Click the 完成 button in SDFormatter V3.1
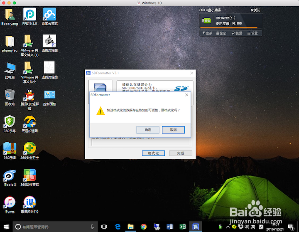This screenshot has height=232, width=299. point(181,153)
